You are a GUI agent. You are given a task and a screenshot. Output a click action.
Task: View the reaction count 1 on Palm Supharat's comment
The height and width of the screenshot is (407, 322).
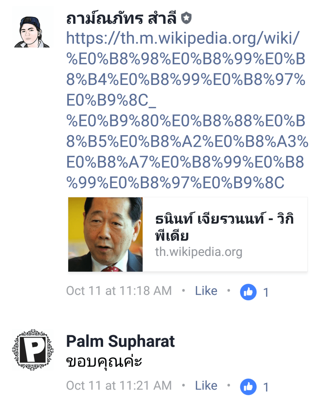266,387
